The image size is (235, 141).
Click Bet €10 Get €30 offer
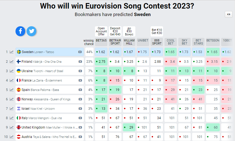tap(157, 31)
